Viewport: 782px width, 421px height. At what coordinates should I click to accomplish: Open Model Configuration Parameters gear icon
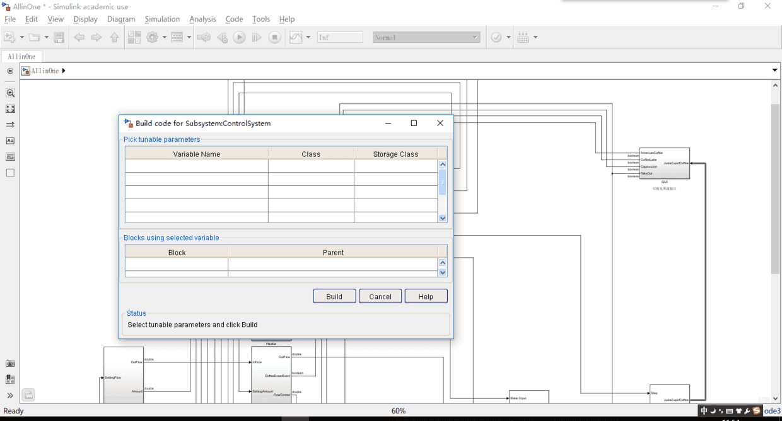[x=153, y=38]
